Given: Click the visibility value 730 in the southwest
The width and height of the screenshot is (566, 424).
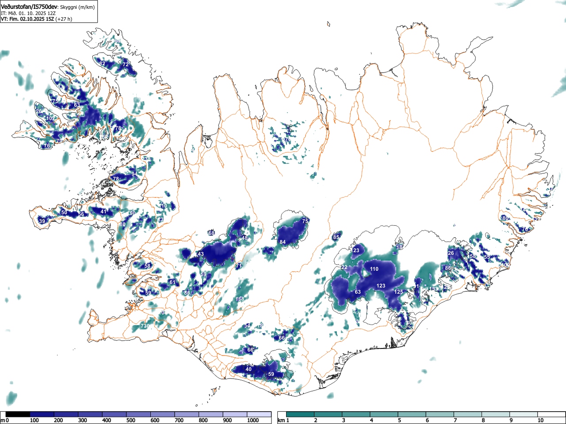Looking at the screenshot, I should (145, 326).
